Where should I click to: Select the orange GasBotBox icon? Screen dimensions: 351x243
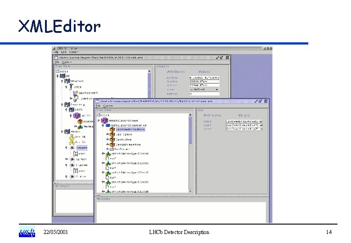(x=112, y=139)
